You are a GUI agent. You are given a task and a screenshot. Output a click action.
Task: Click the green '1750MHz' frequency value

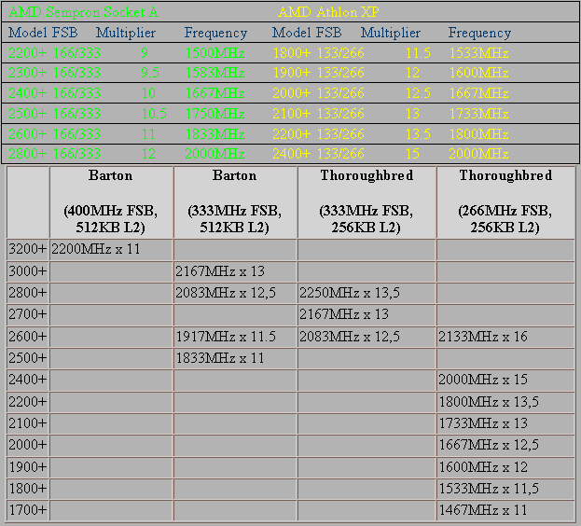(214, 114)
